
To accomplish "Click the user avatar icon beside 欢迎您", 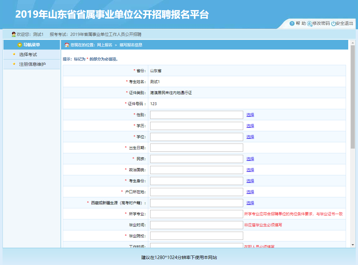I will click(14, 34).
